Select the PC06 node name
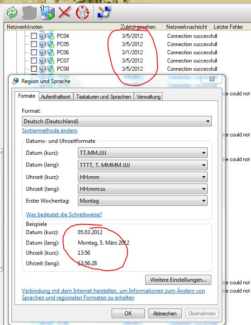 coord(63,52)
